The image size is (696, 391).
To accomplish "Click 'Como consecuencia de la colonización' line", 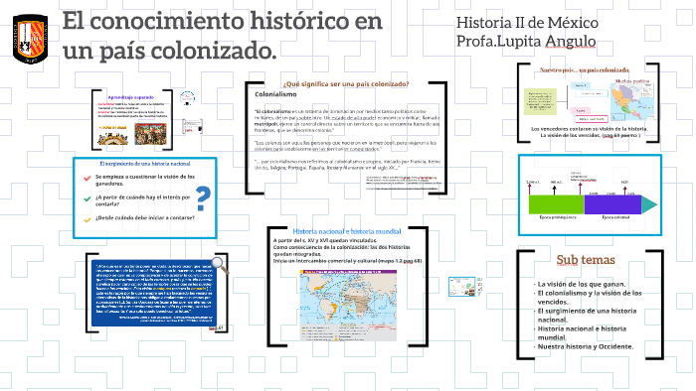I will point(341,251).
